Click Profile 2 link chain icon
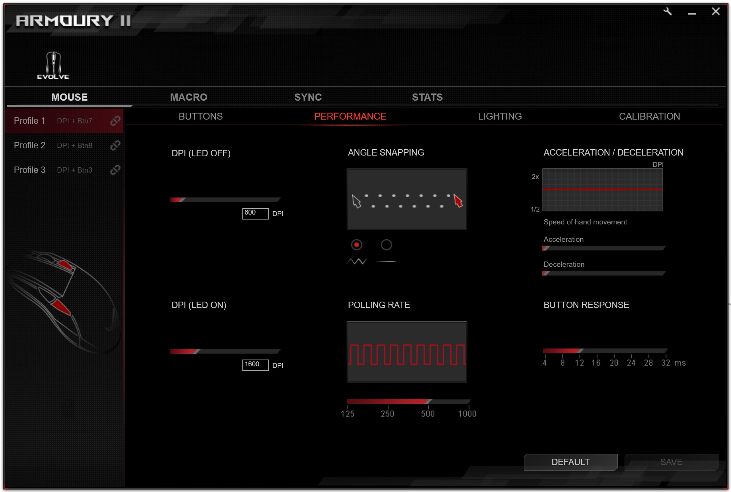The height and width of the screenshot is (492, 731). 115,145
